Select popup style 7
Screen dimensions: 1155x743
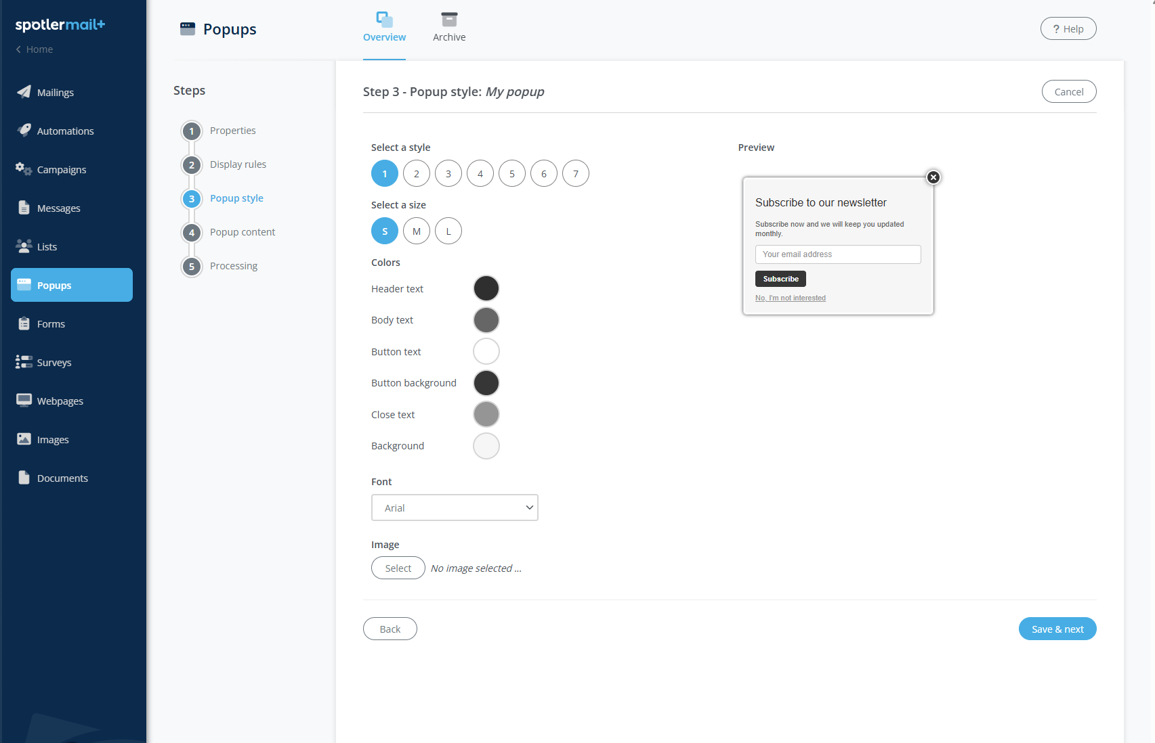tap(576, 174)
